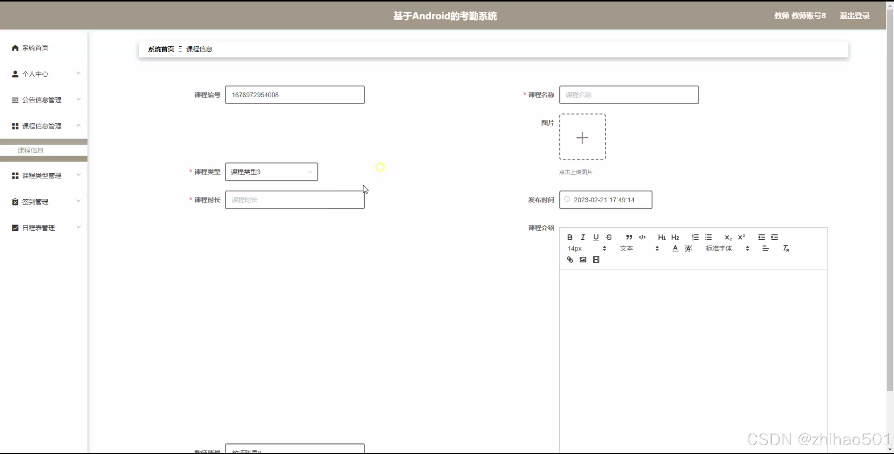Open the text color picker
Image resolution: width=894 pixels, height=454 pixels.
(675, 249)
